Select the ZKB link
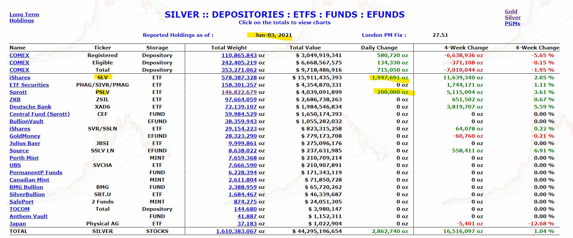The image size is (573, 238). (15, 99)
